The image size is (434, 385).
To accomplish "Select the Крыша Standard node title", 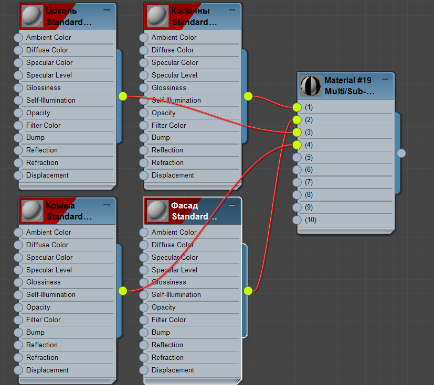I will tap(69, 211).
